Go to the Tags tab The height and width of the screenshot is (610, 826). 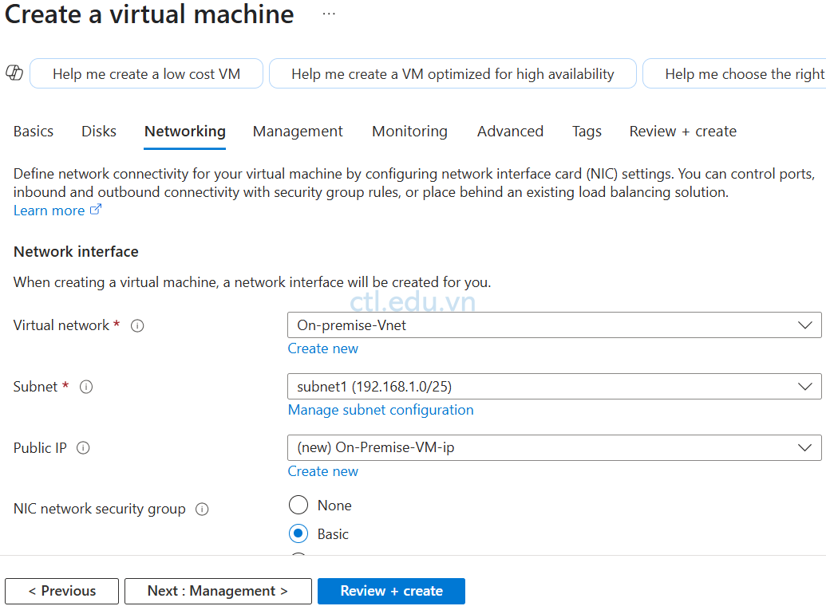click(x=587, y=131)
